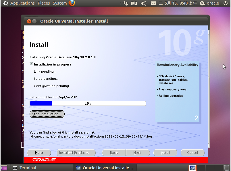Viewport: 231px width, 171px height.
Task: Click the Install button
Action: (x=165, y=153)
